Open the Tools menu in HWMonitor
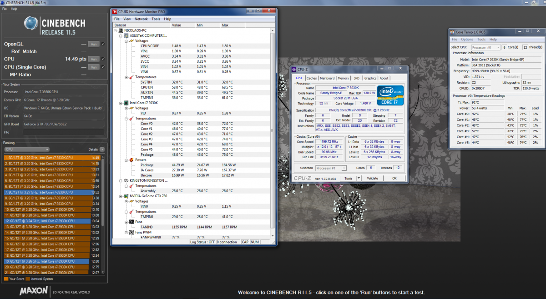The height and width of the screenshot is (299, 546). pos(156,19)
